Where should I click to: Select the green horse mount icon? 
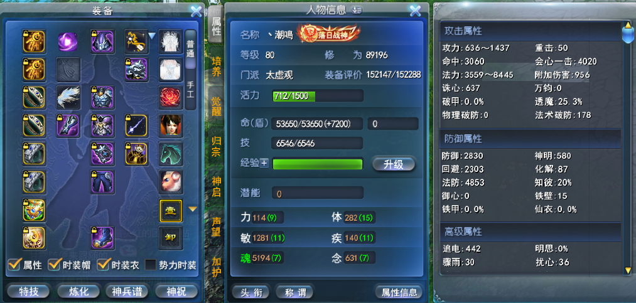[170, 154]
